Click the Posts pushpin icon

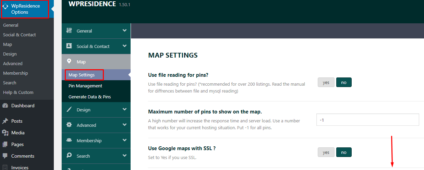coord(5,121)
